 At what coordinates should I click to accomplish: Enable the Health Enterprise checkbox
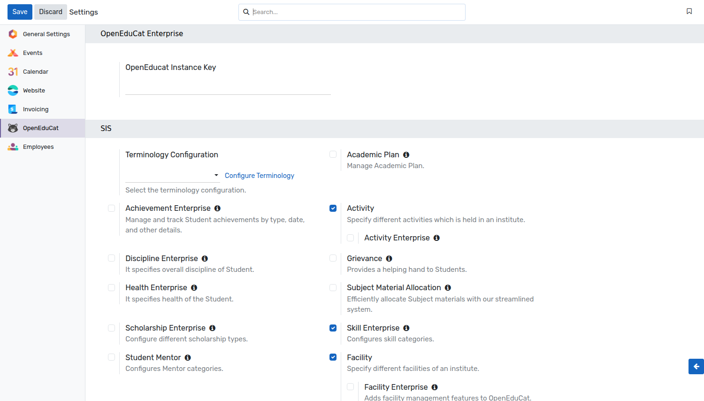(x=112, y=287)
